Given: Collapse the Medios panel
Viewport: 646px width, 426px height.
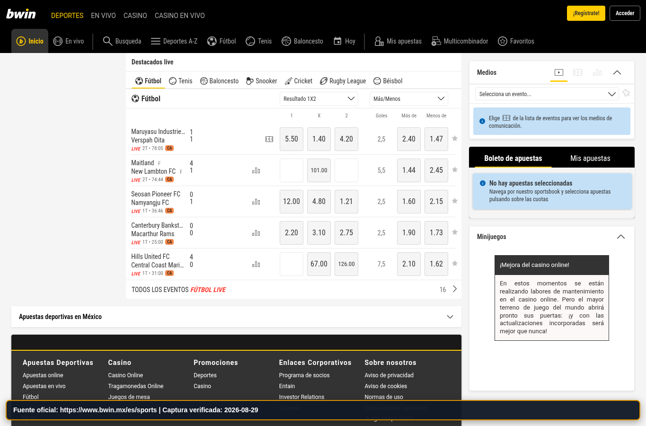Looking at the screenshot, I should coord(617,72).
